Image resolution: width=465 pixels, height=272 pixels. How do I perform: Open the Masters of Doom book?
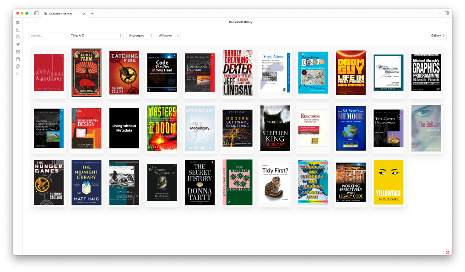pyautogui.click(x=162, y=128)
